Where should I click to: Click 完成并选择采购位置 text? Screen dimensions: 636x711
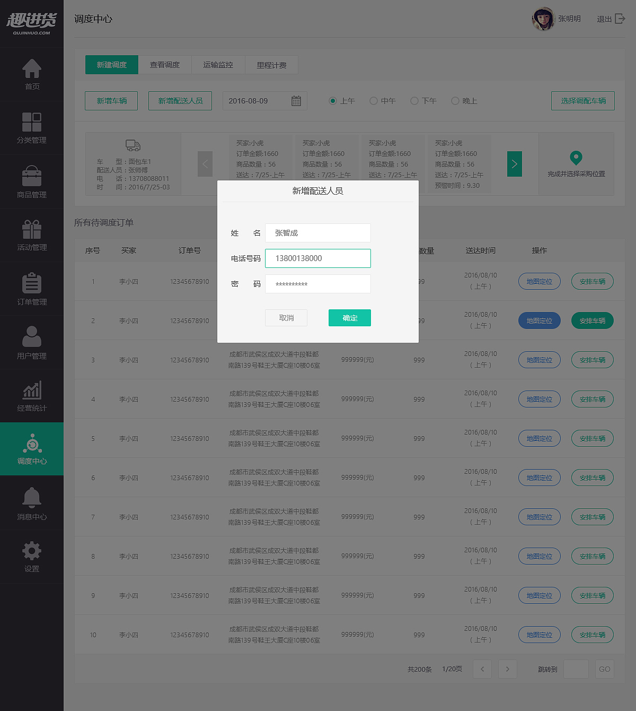coord(576,174)
